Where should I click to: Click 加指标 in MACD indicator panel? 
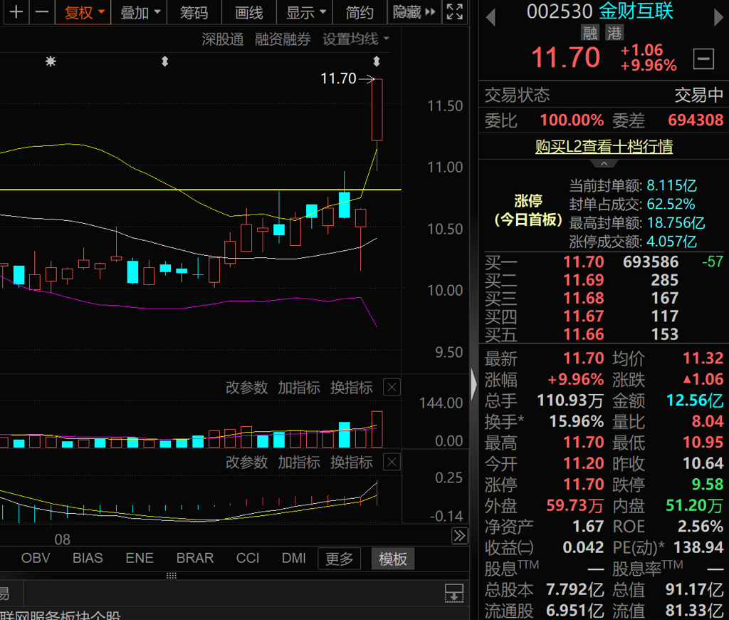click(x=299, y=463)
